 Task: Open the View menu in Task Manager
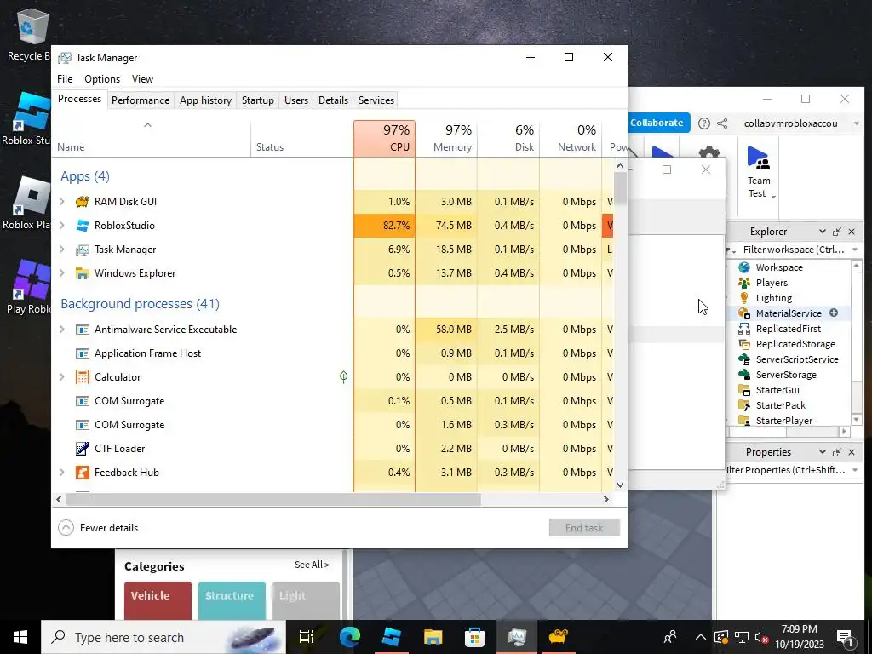[x=142, y=79]
